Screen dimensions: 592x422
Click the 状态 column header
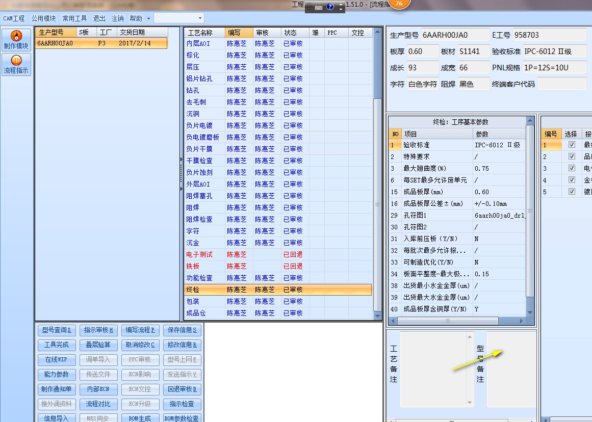pyautogui.click(x=295, y=33)
